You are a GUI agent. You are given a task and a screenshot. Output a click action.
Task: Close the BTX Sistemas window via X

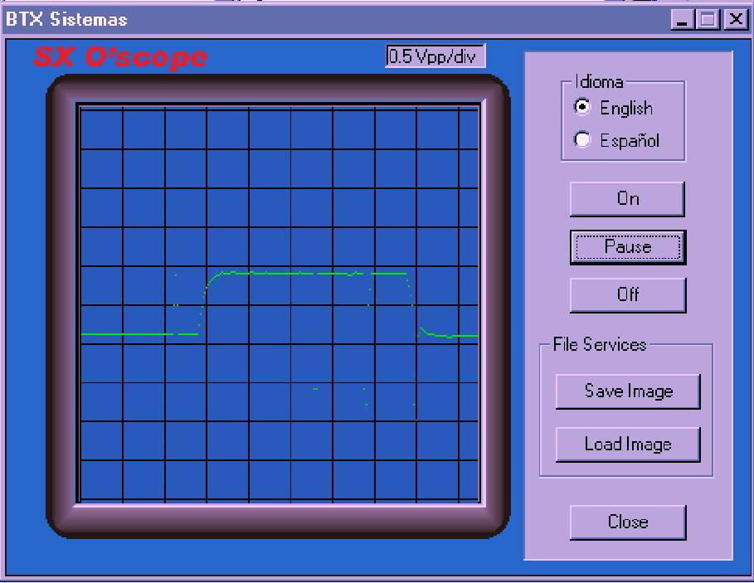(x=736, y=20)
